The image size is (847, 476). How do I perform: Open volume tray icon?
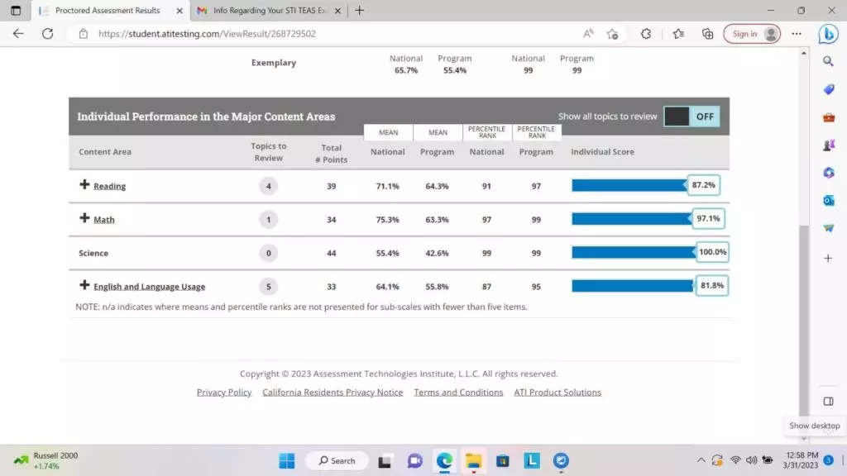751,460
